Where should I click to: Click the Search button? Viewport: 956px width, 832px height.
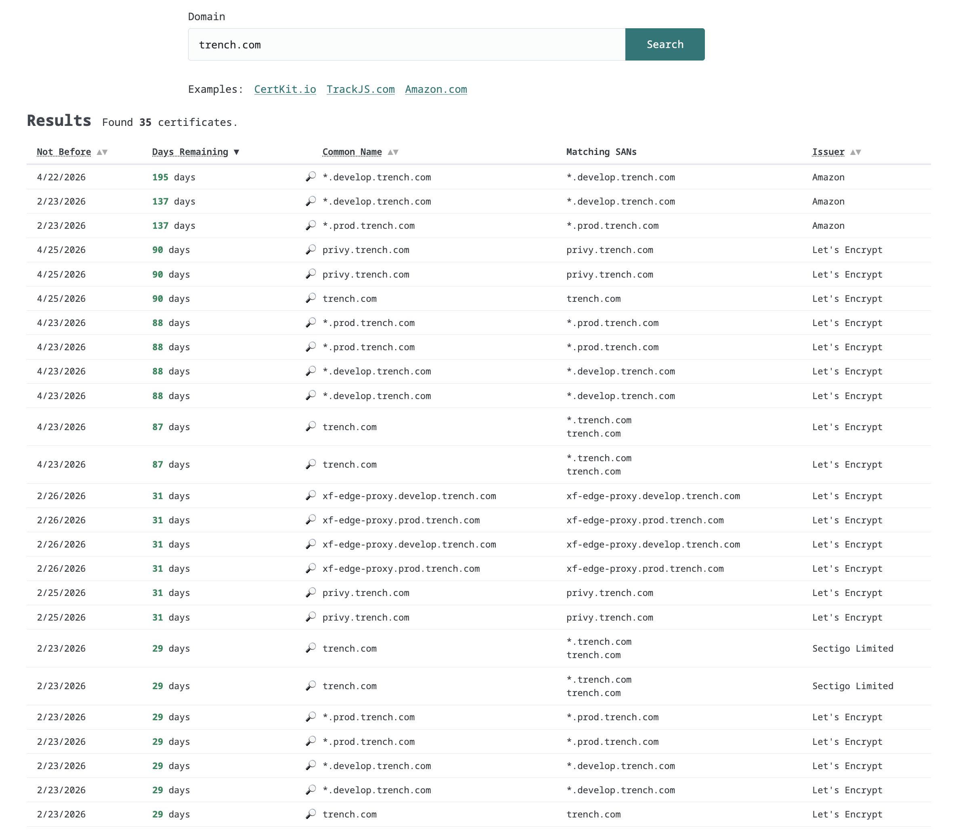point(664,44)
